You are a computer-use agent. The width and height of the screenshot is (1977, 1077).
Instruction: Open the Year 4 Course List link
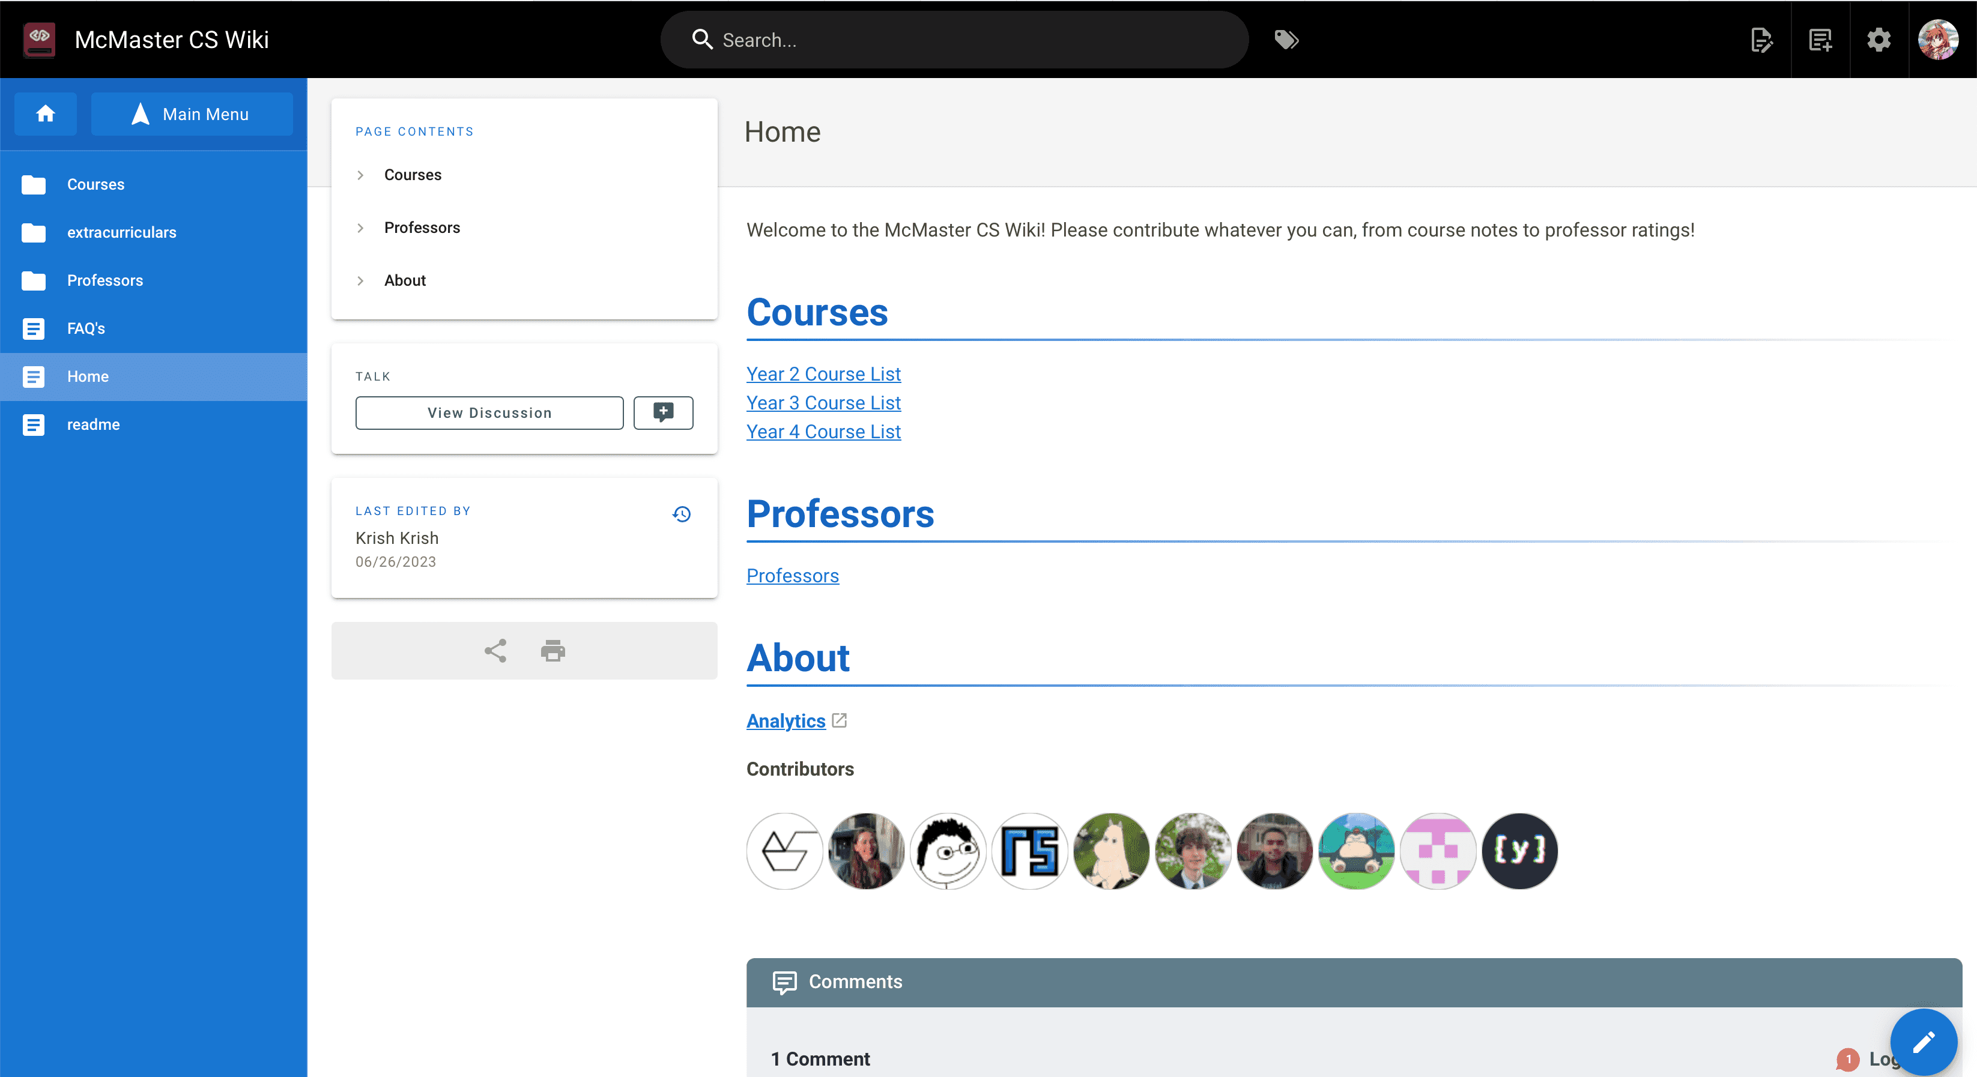click(x=823, y=432)
